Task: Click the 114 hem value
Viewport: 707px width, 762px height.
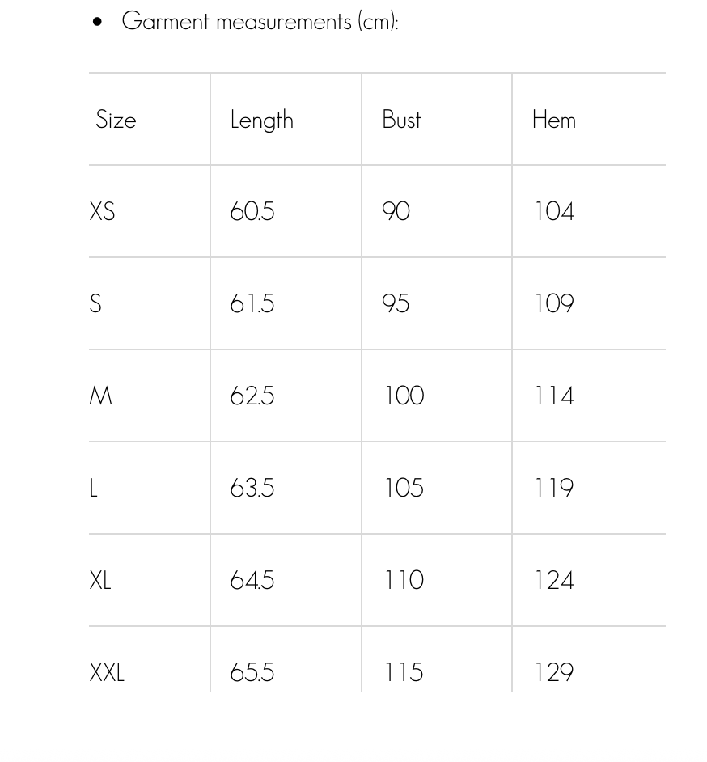Action: (554, 396)
